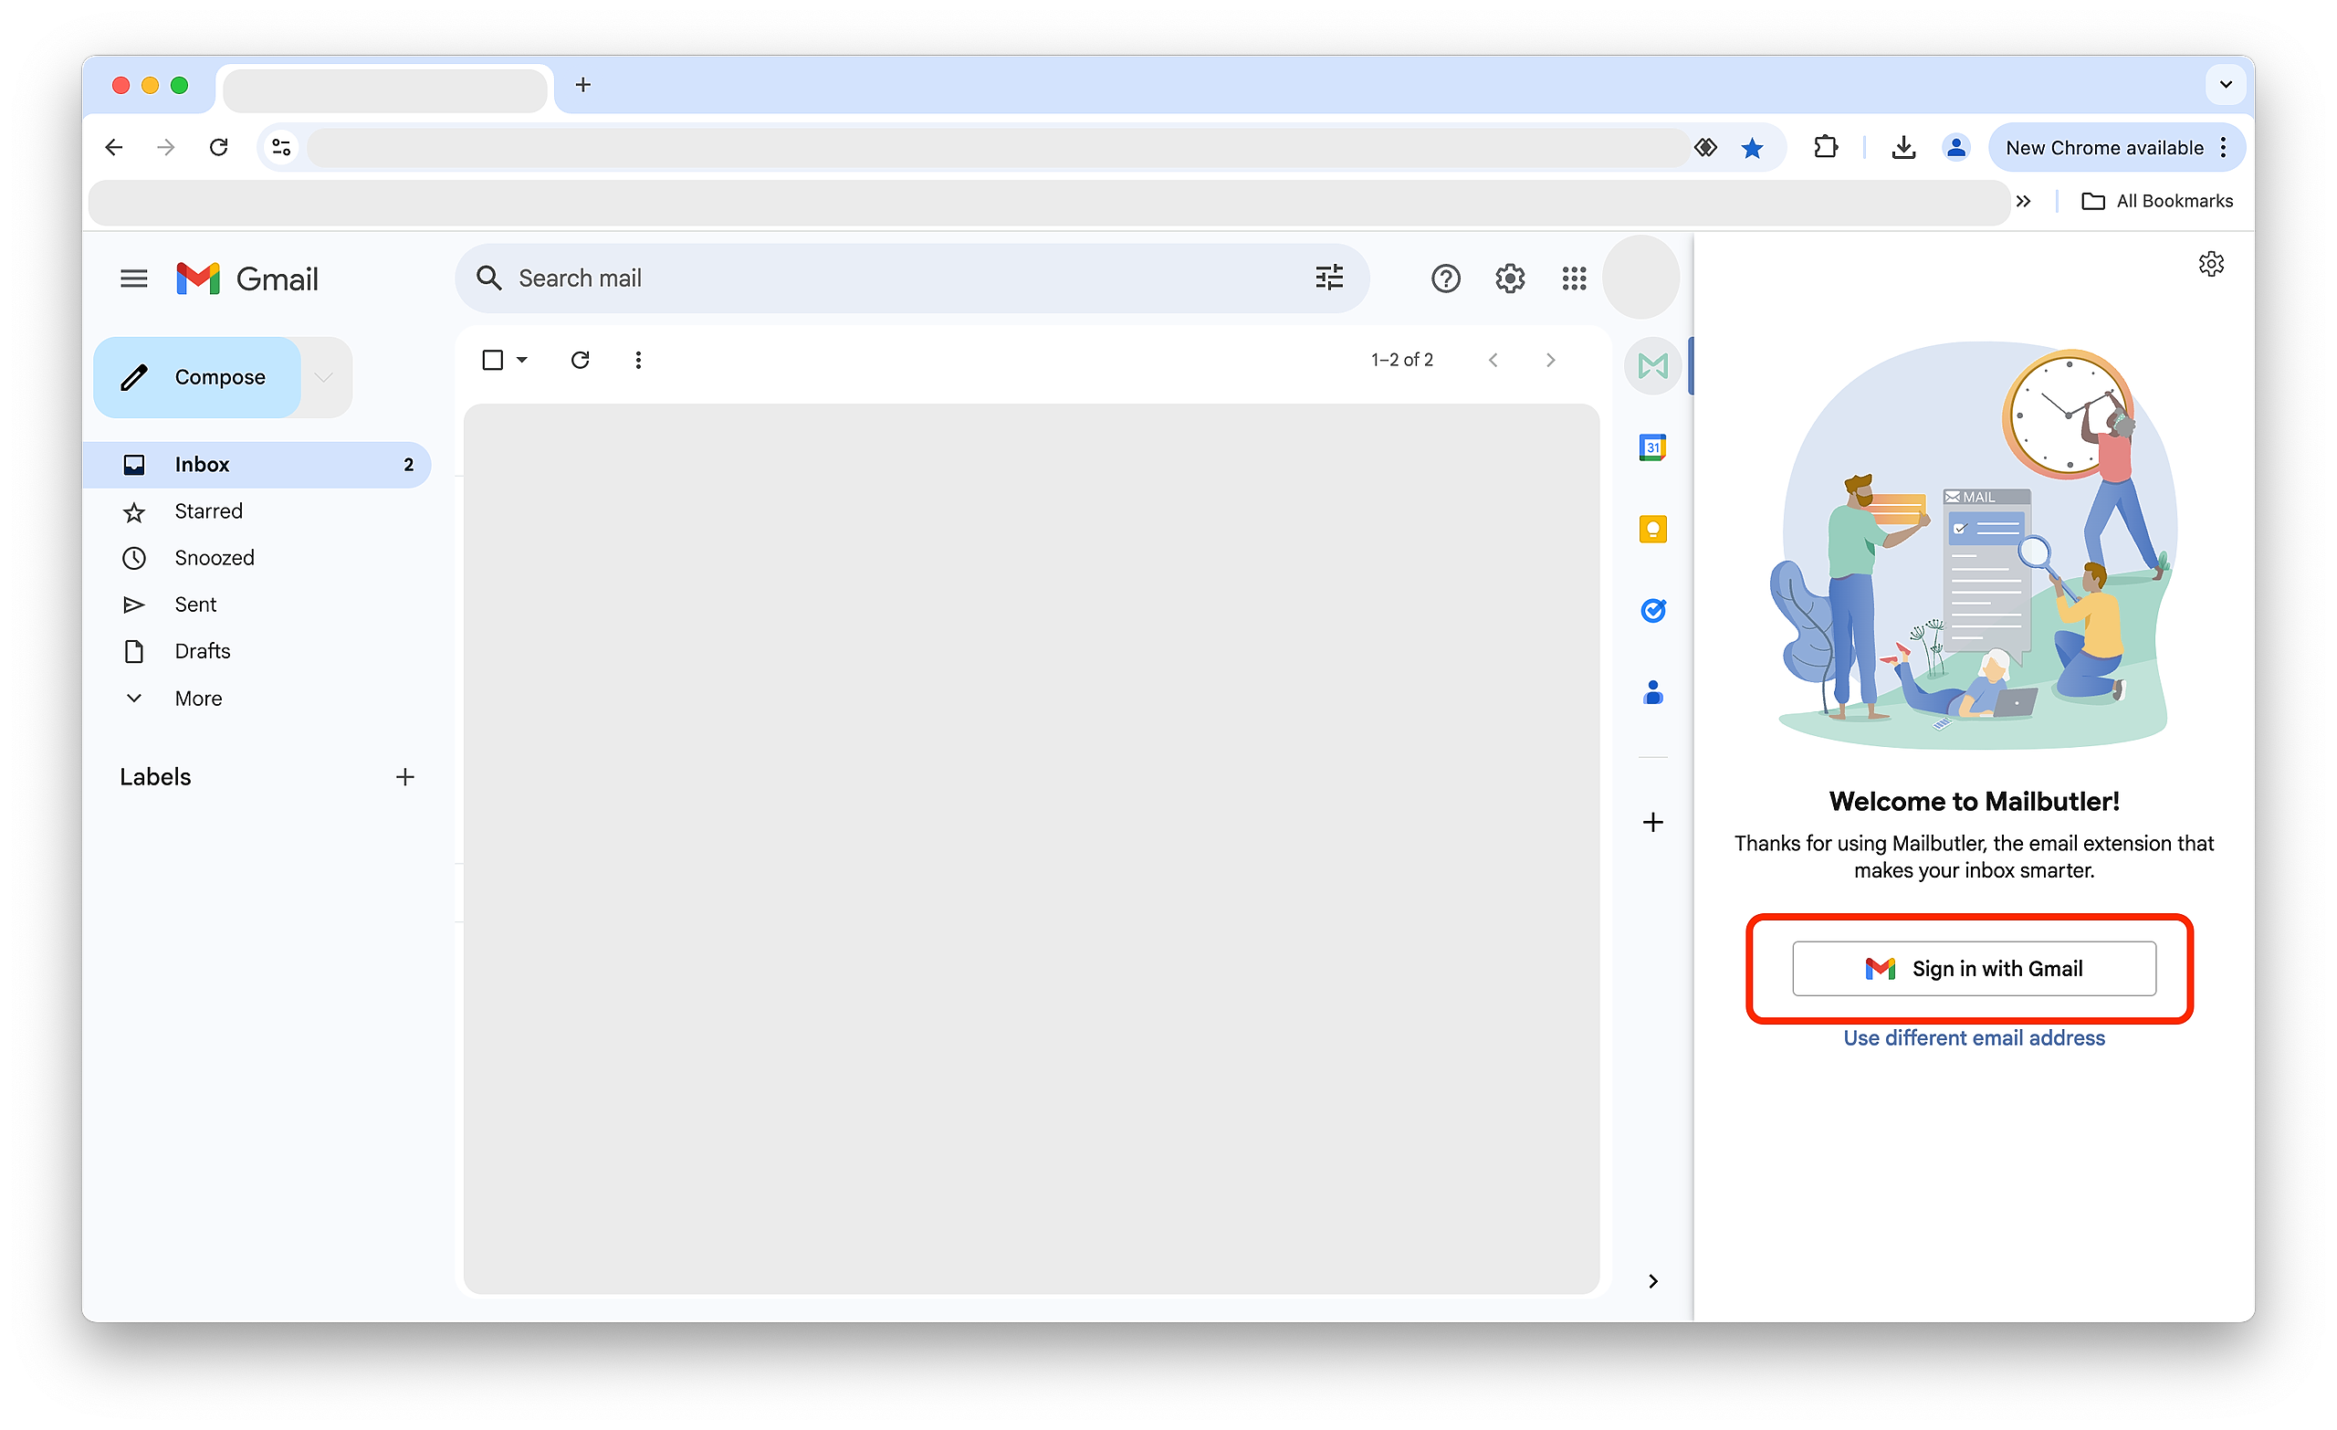Open Chrome profile avatar icon
This screenshot has width=2337, height=1430.
(1954, 147)
